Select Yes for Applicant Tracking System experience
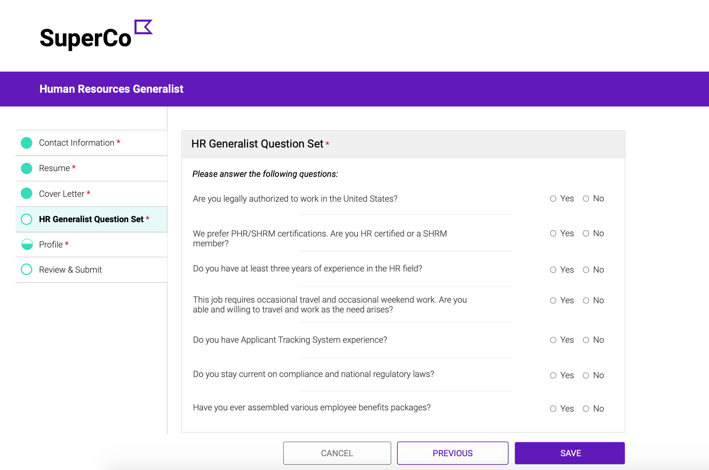This screenshot has height=470, width=709. coord(553,340)
